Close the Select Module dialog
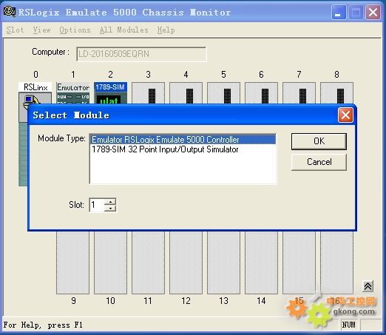 point(345,115)
